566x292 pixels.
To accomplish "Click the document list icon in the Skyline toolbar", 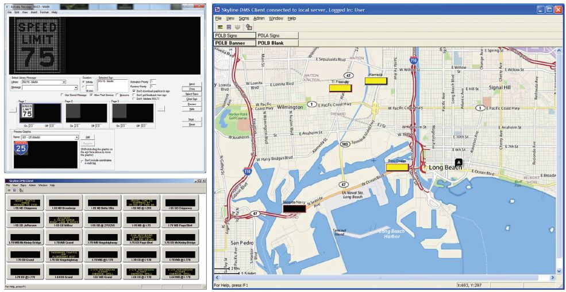I will (x=229, y=27).
